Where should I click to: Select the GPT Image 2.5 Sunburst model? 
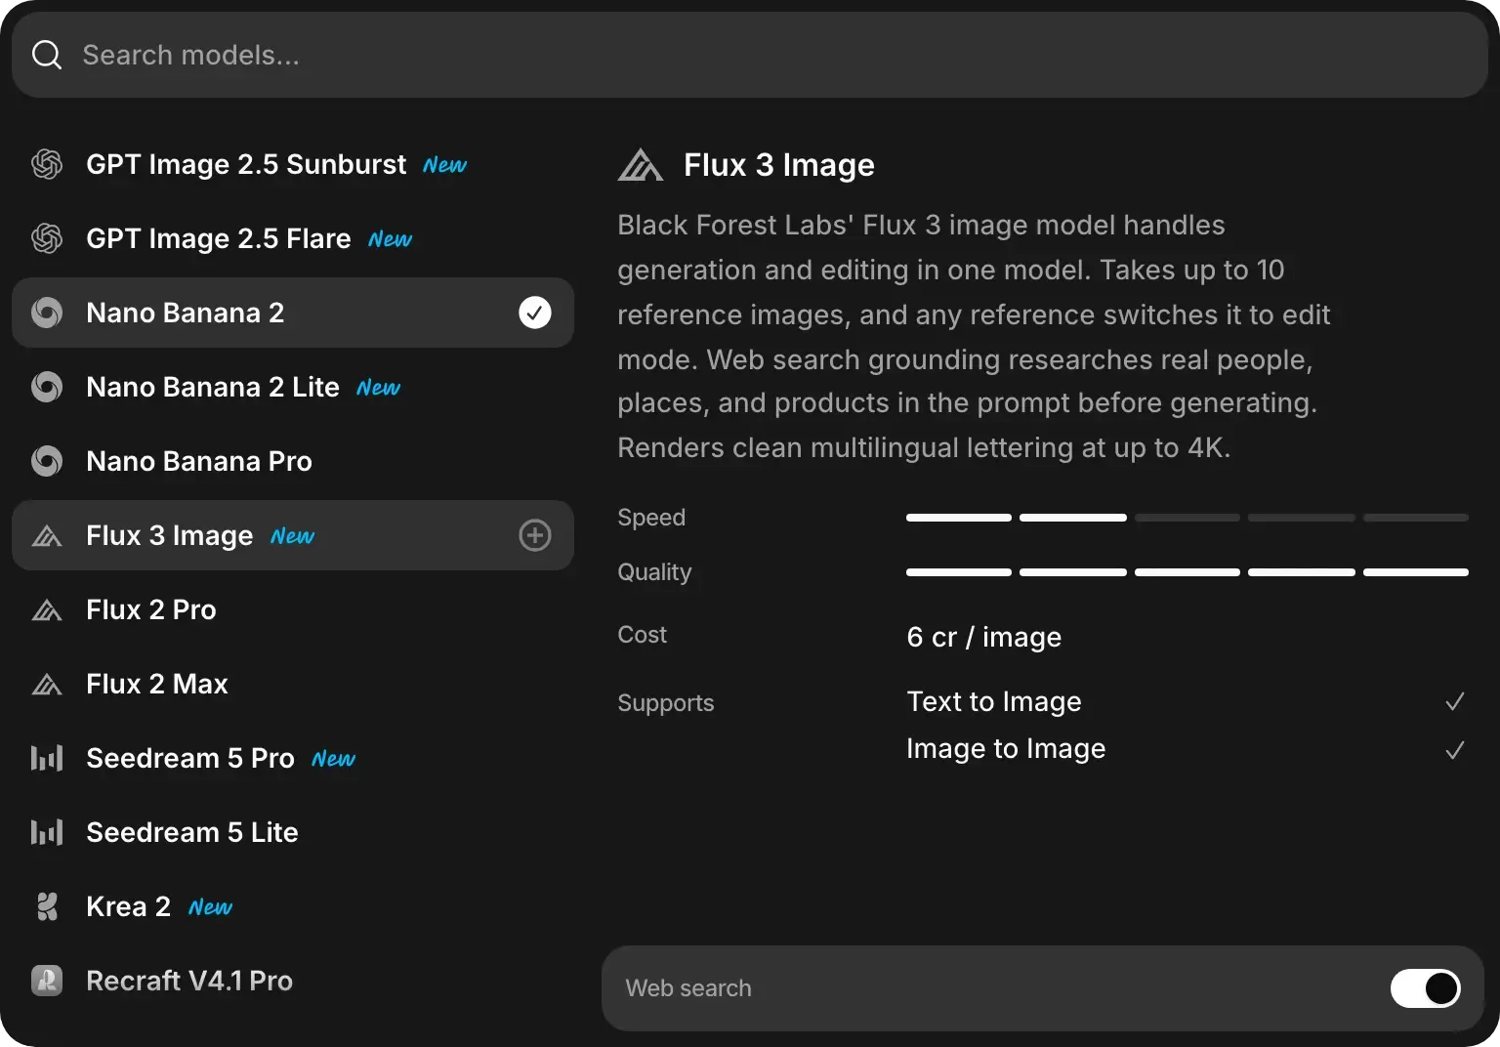(293, 164)
